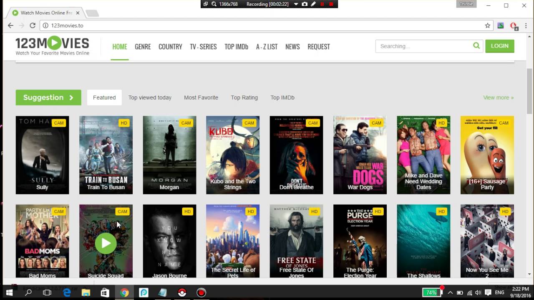Switch to Top Rating tab
The height and width of the screenshot is (300, 534).
(x=244, y=97)
